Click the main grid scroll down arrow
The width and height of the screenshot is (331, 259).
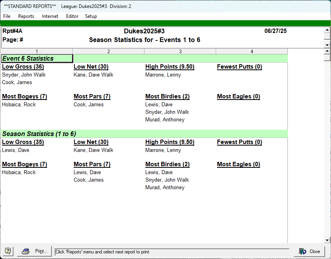327,240
